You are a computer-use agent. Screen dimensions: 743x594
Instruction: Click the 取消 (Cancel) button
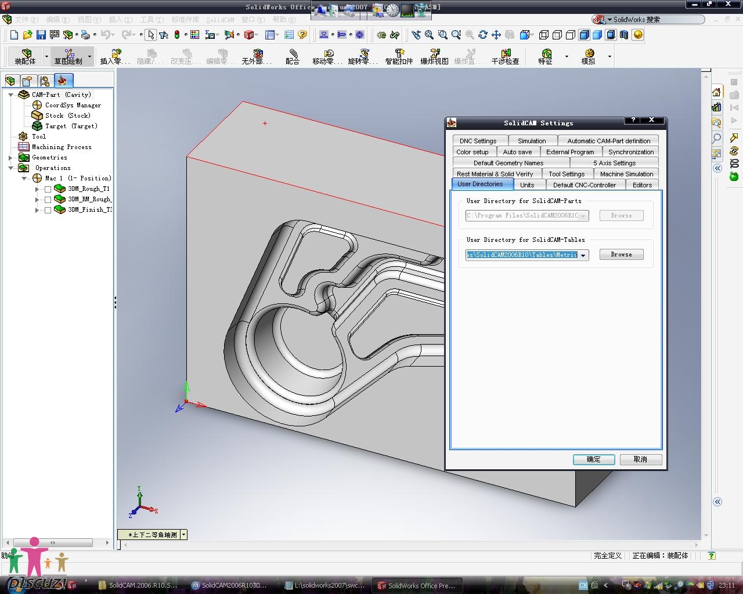(x=640, y=459)
